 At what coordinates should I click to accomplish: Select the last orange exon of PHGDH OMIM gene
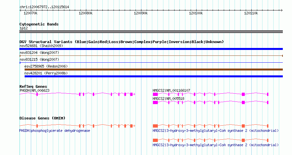[131, 126]
